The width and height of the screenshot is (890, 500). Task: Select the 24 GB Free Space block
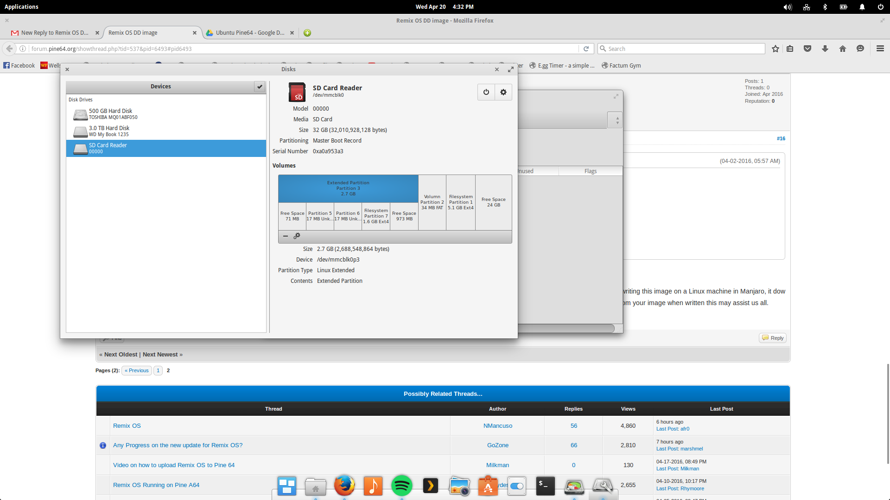pos(493,202)
